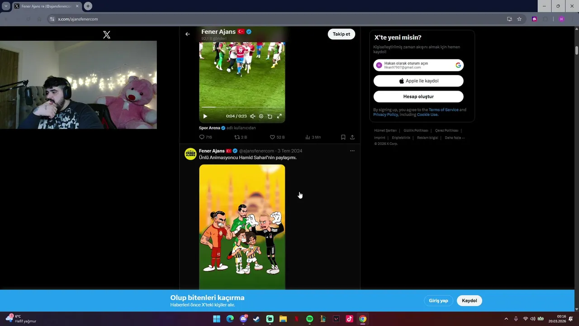
Task: Open Çerez Politikası footer link
Action: coord(446,130)
